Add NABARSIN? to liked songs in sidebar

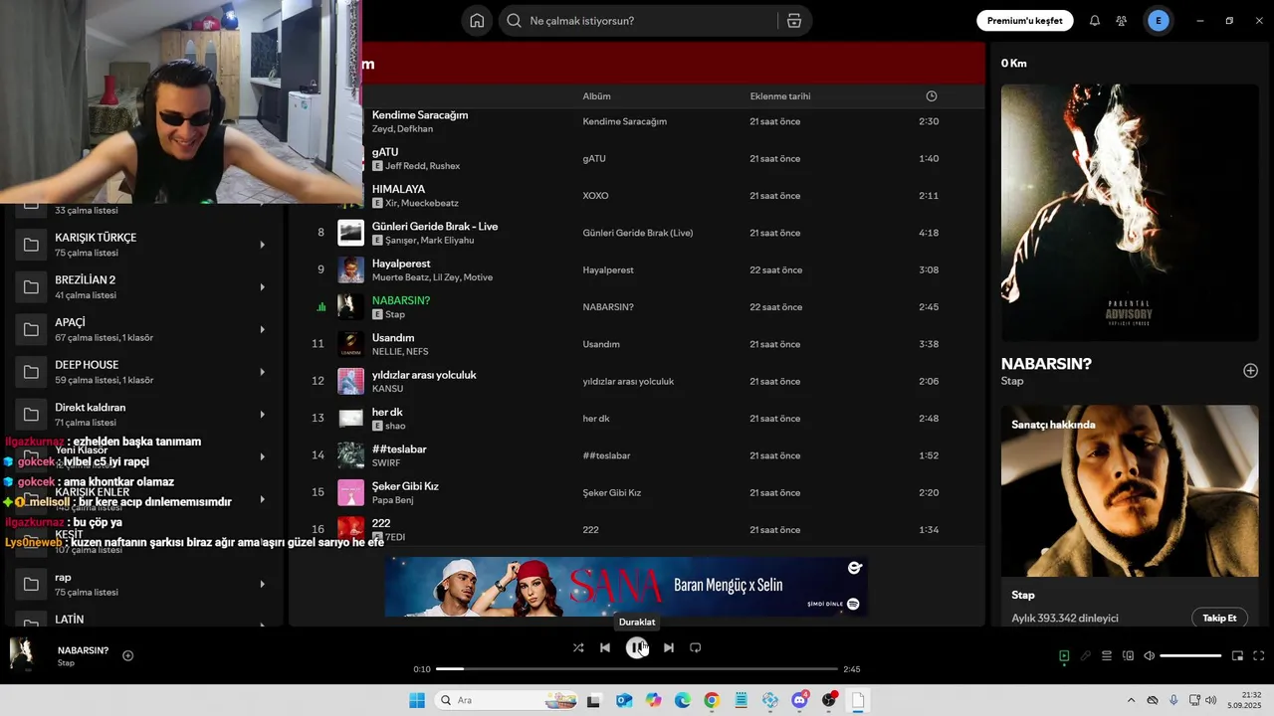[1250, 371]
